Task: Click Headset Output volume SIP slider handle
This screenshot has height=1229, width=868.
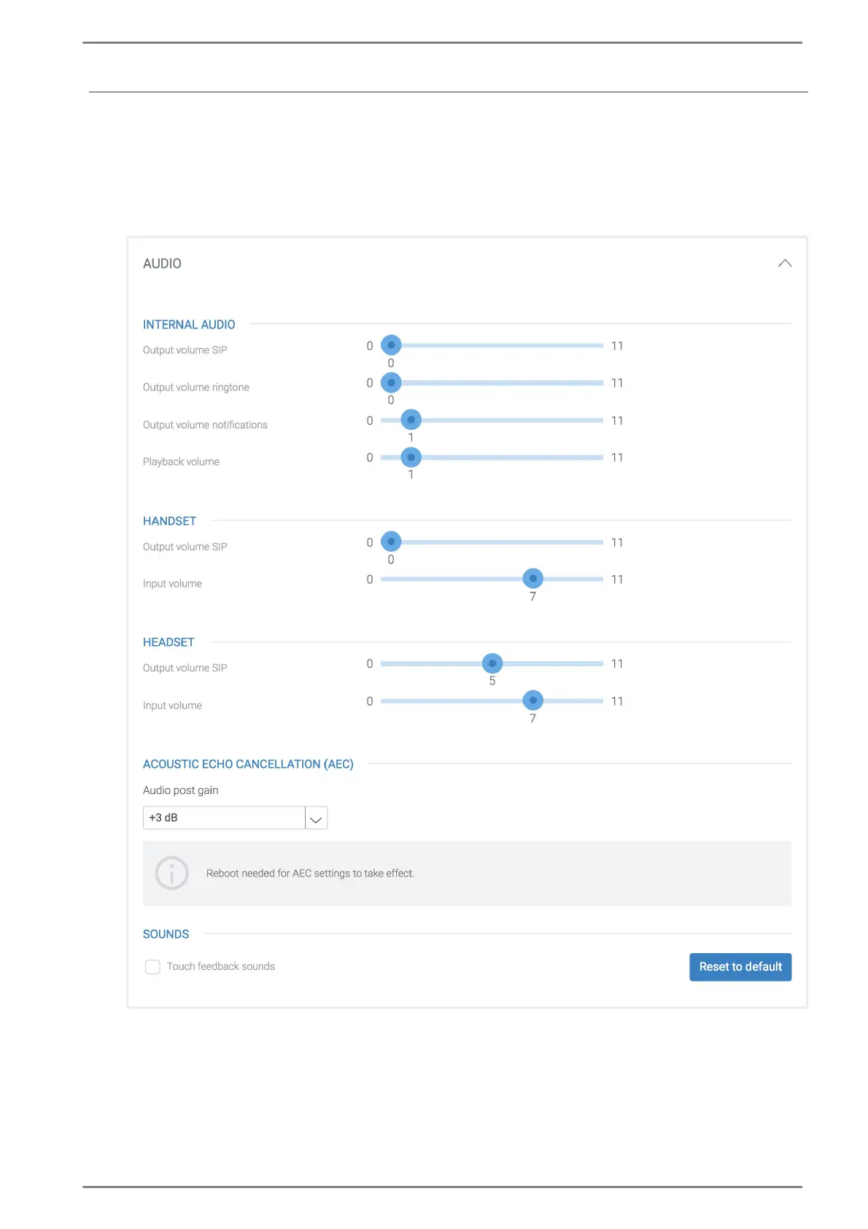Action: (492, 663)
